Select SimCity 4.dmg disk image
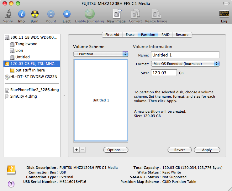The height and width of the screenshot is (191, 232). coord(32,96)
